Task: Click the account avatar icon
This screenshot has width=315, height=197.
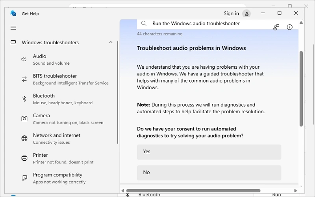Action: (246, 14)
